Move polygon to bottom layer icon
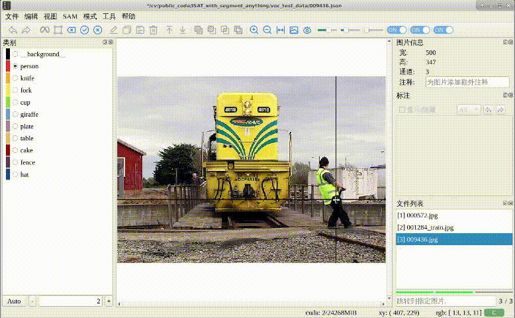 [x=183, y=30]
